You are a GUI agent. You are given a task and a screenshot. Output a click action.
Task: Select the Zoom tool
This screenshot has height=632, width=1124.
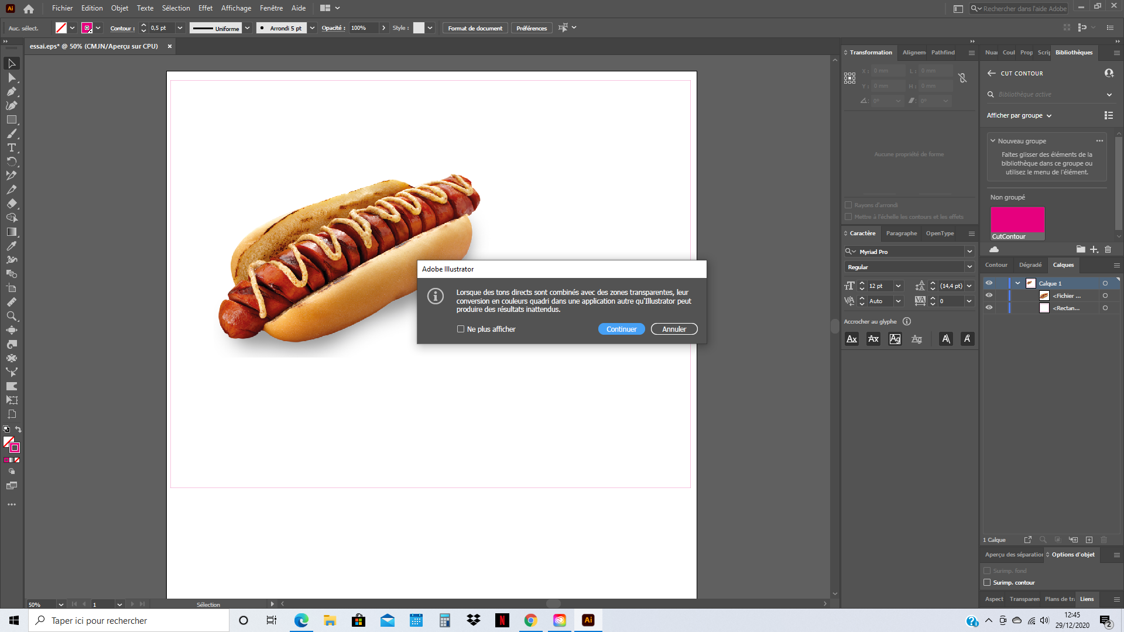pos(12,317)
